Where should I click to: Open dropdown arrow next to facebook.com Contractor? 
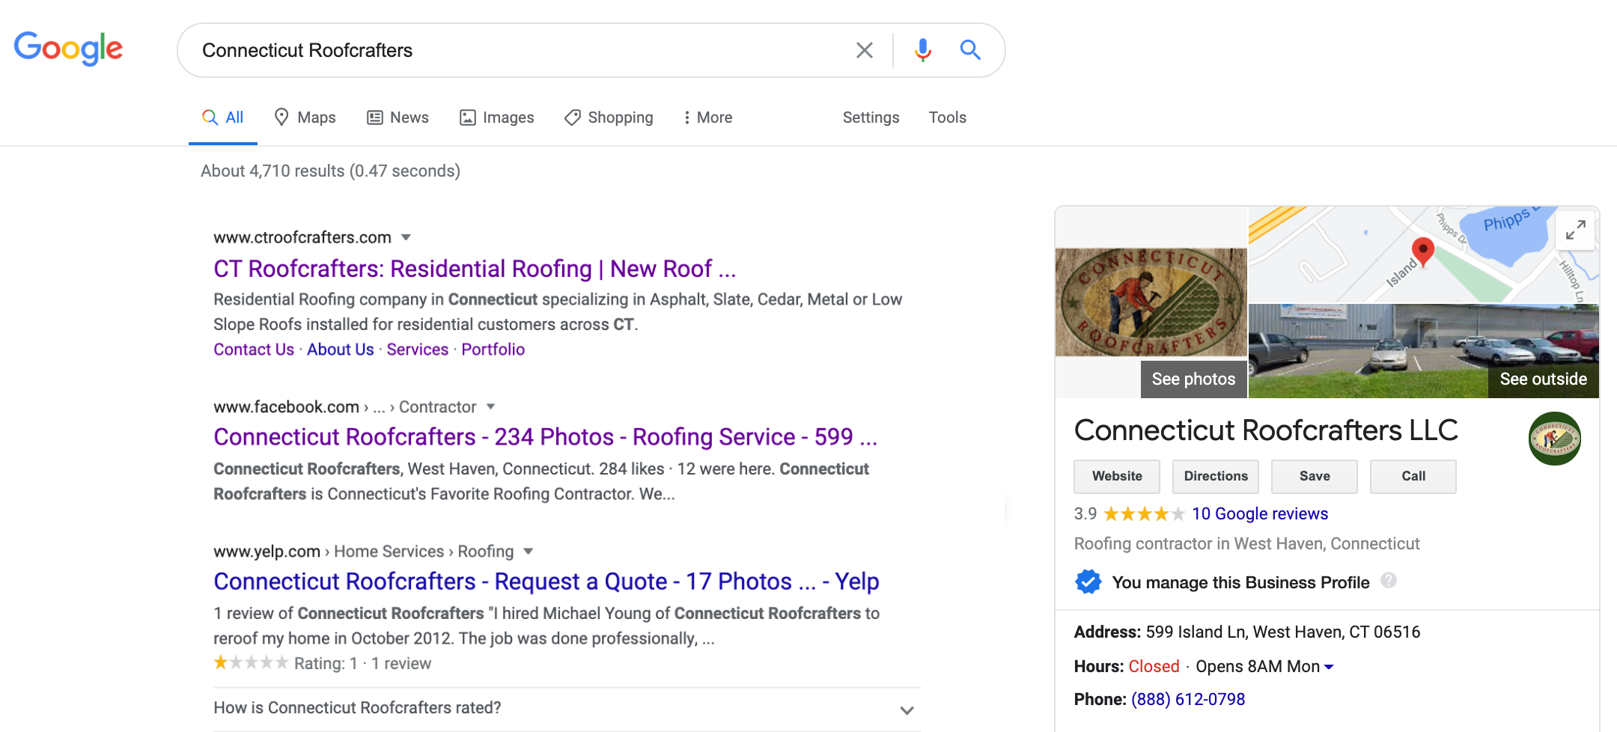[490, 406]
